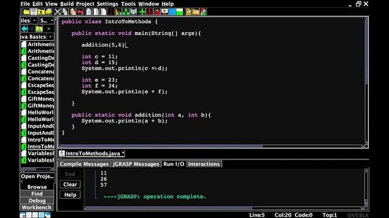This screenshot has width=389, height=218.
Task: Switch to the Workbench side tab
Action: (37, 208)
